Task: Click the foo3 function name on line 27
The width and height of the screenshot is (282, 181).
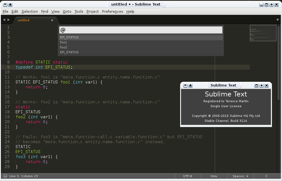Action: pyautogui.click(x=20, y=157)
